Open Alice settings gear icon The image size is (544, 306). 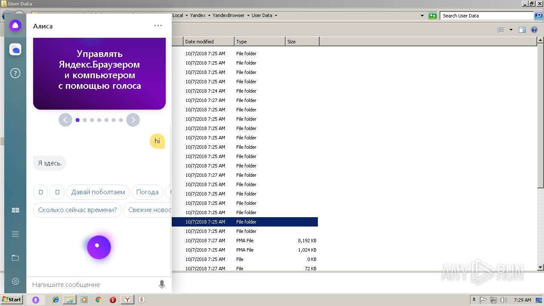click(15, 281)
